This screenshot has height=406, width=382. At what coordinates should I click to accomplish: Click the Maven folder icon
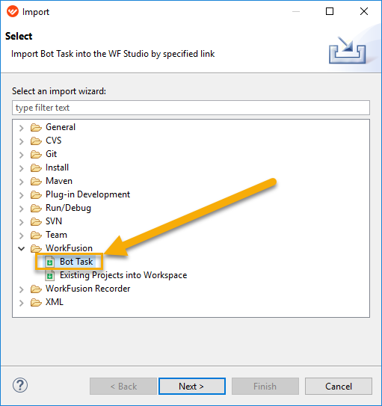point(36,181)
